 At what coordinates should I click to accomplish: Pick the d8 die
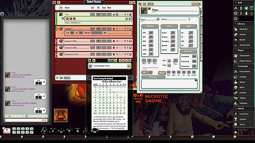click(x=69, y=130)
